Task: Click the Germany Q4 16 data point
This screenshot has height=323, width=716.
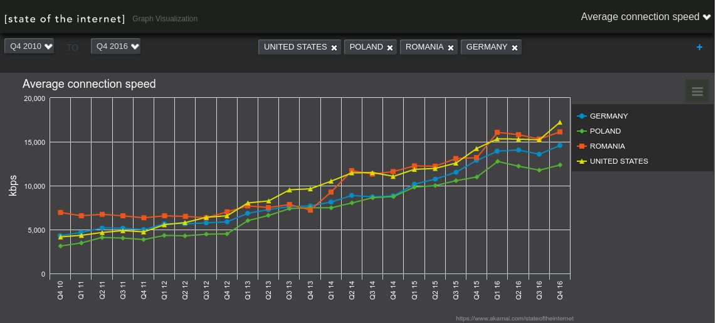Action: coord(559,146)
